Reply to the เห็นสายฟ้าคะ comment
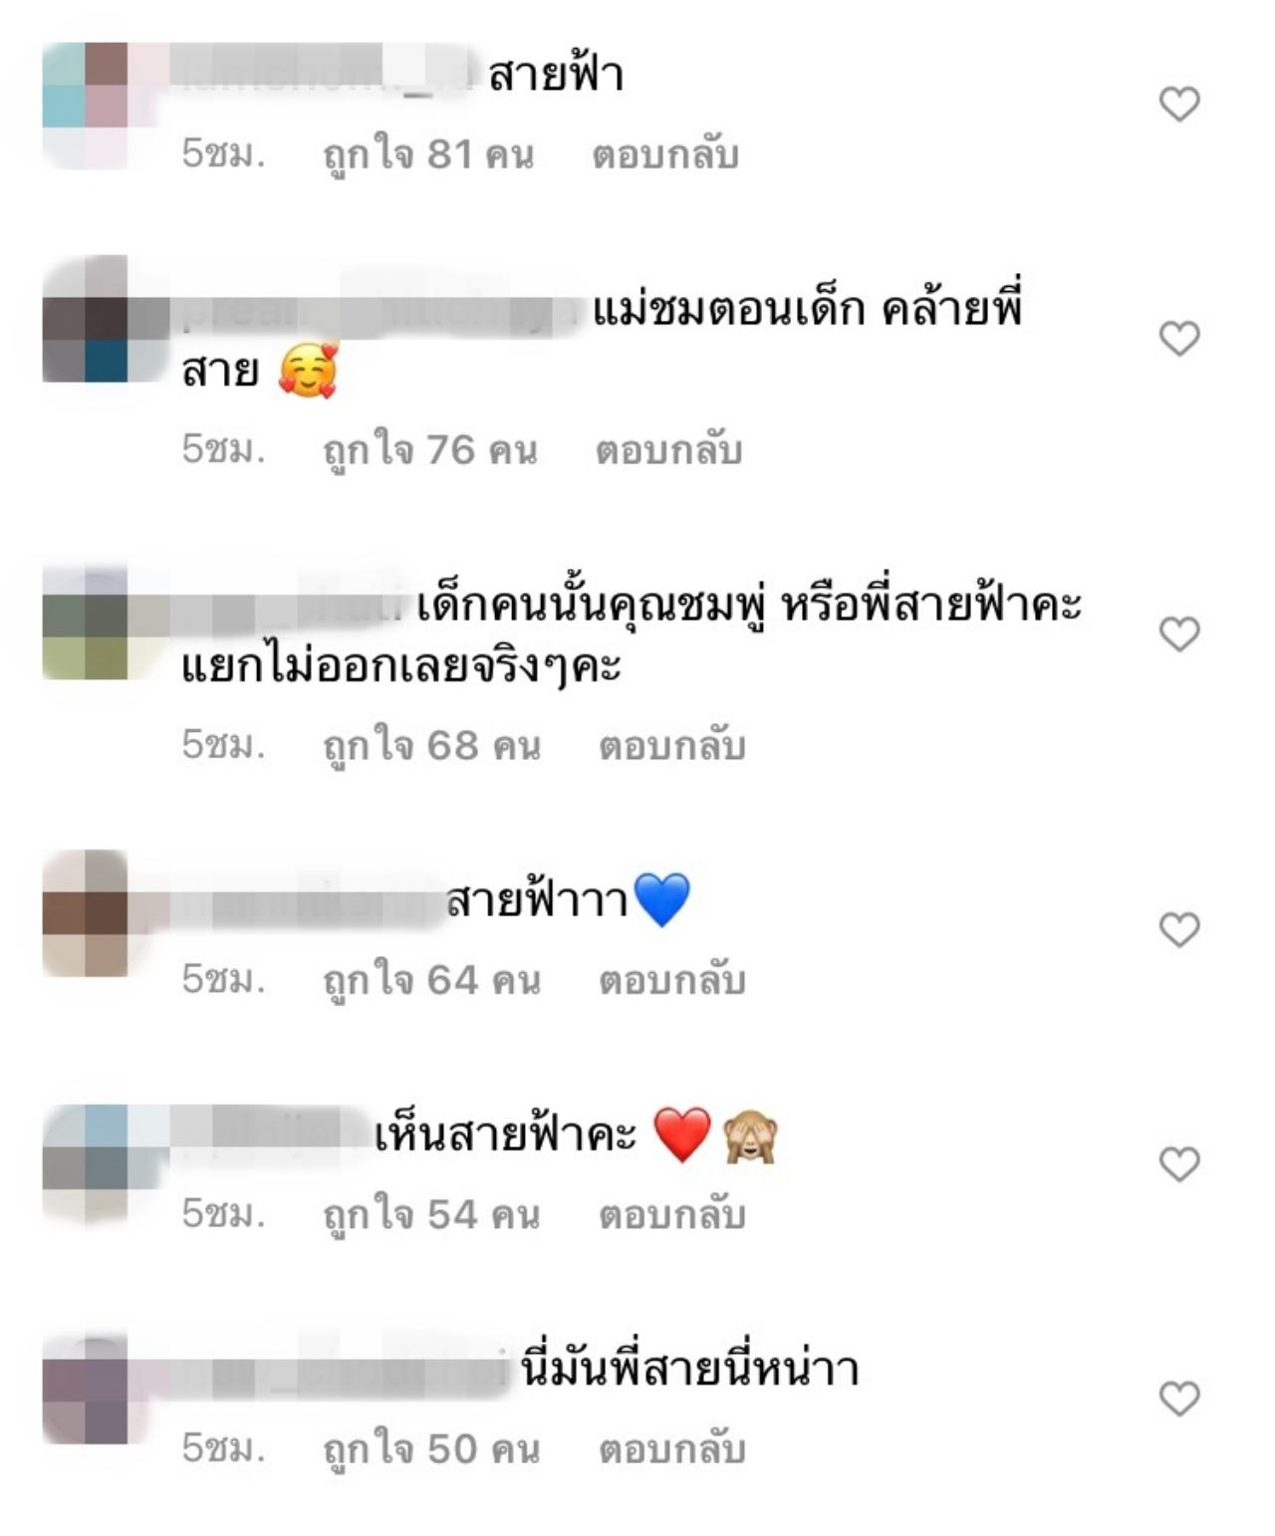This screenshot has width=1275, height=1536. tap(672, 1215)
